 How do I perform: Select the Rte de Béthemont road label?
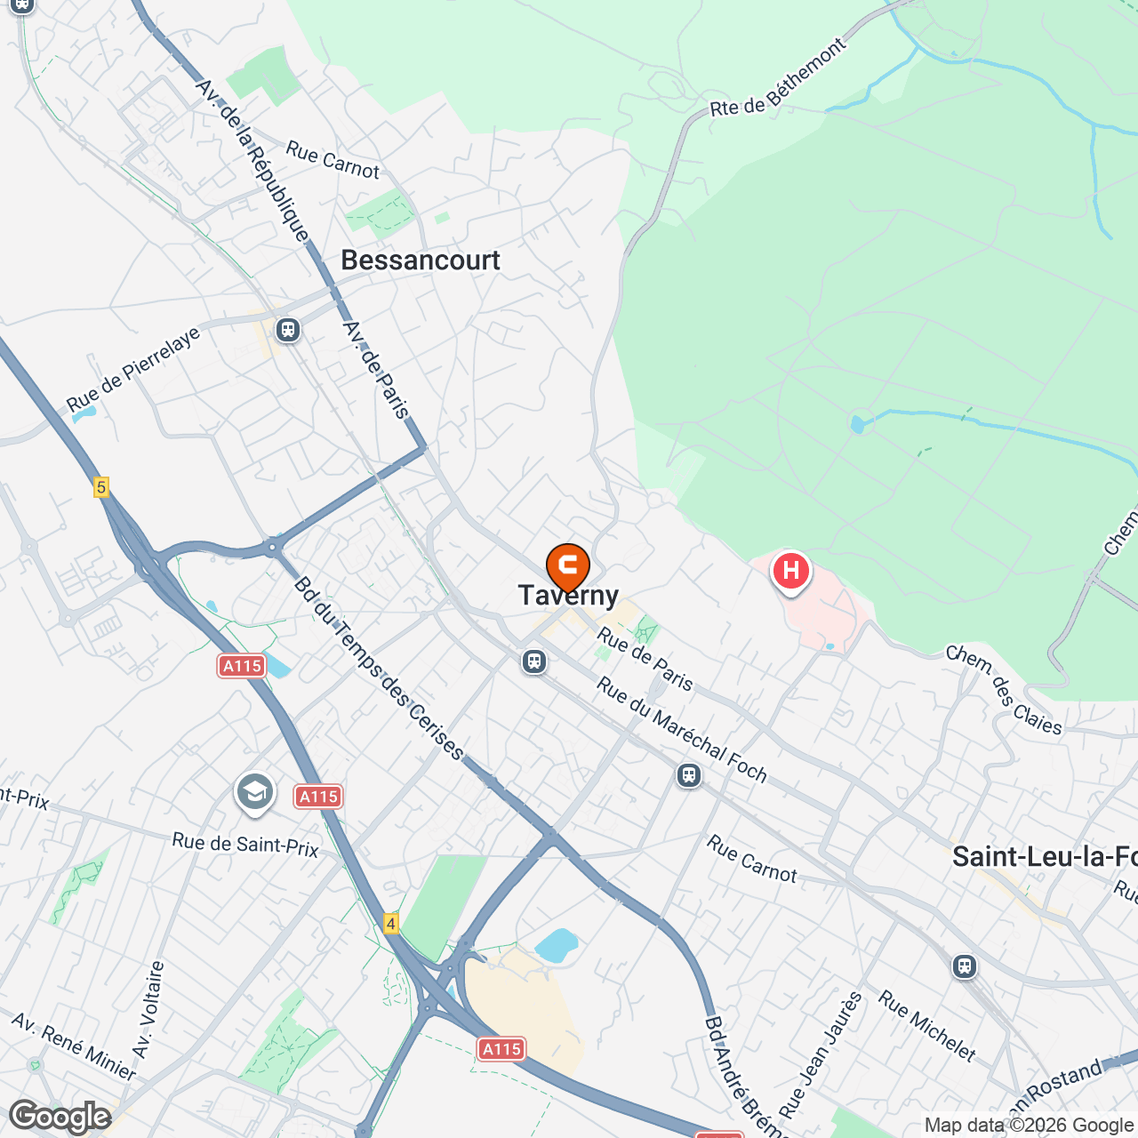779,78
